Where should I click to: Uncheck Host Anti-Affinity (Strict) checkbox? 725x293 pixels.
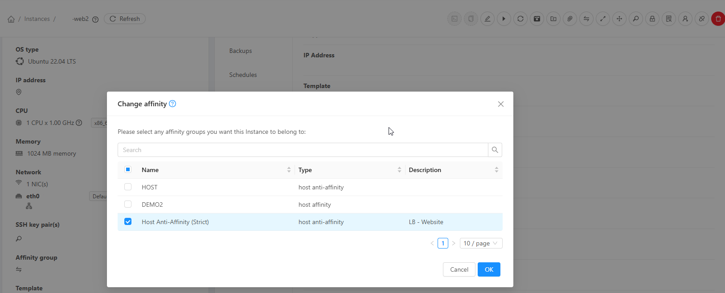coord(128,222)
